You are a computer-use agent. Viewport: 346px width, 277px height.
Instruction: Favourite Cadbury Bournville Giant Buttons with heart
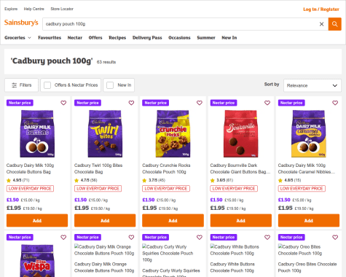coord(267,103)
